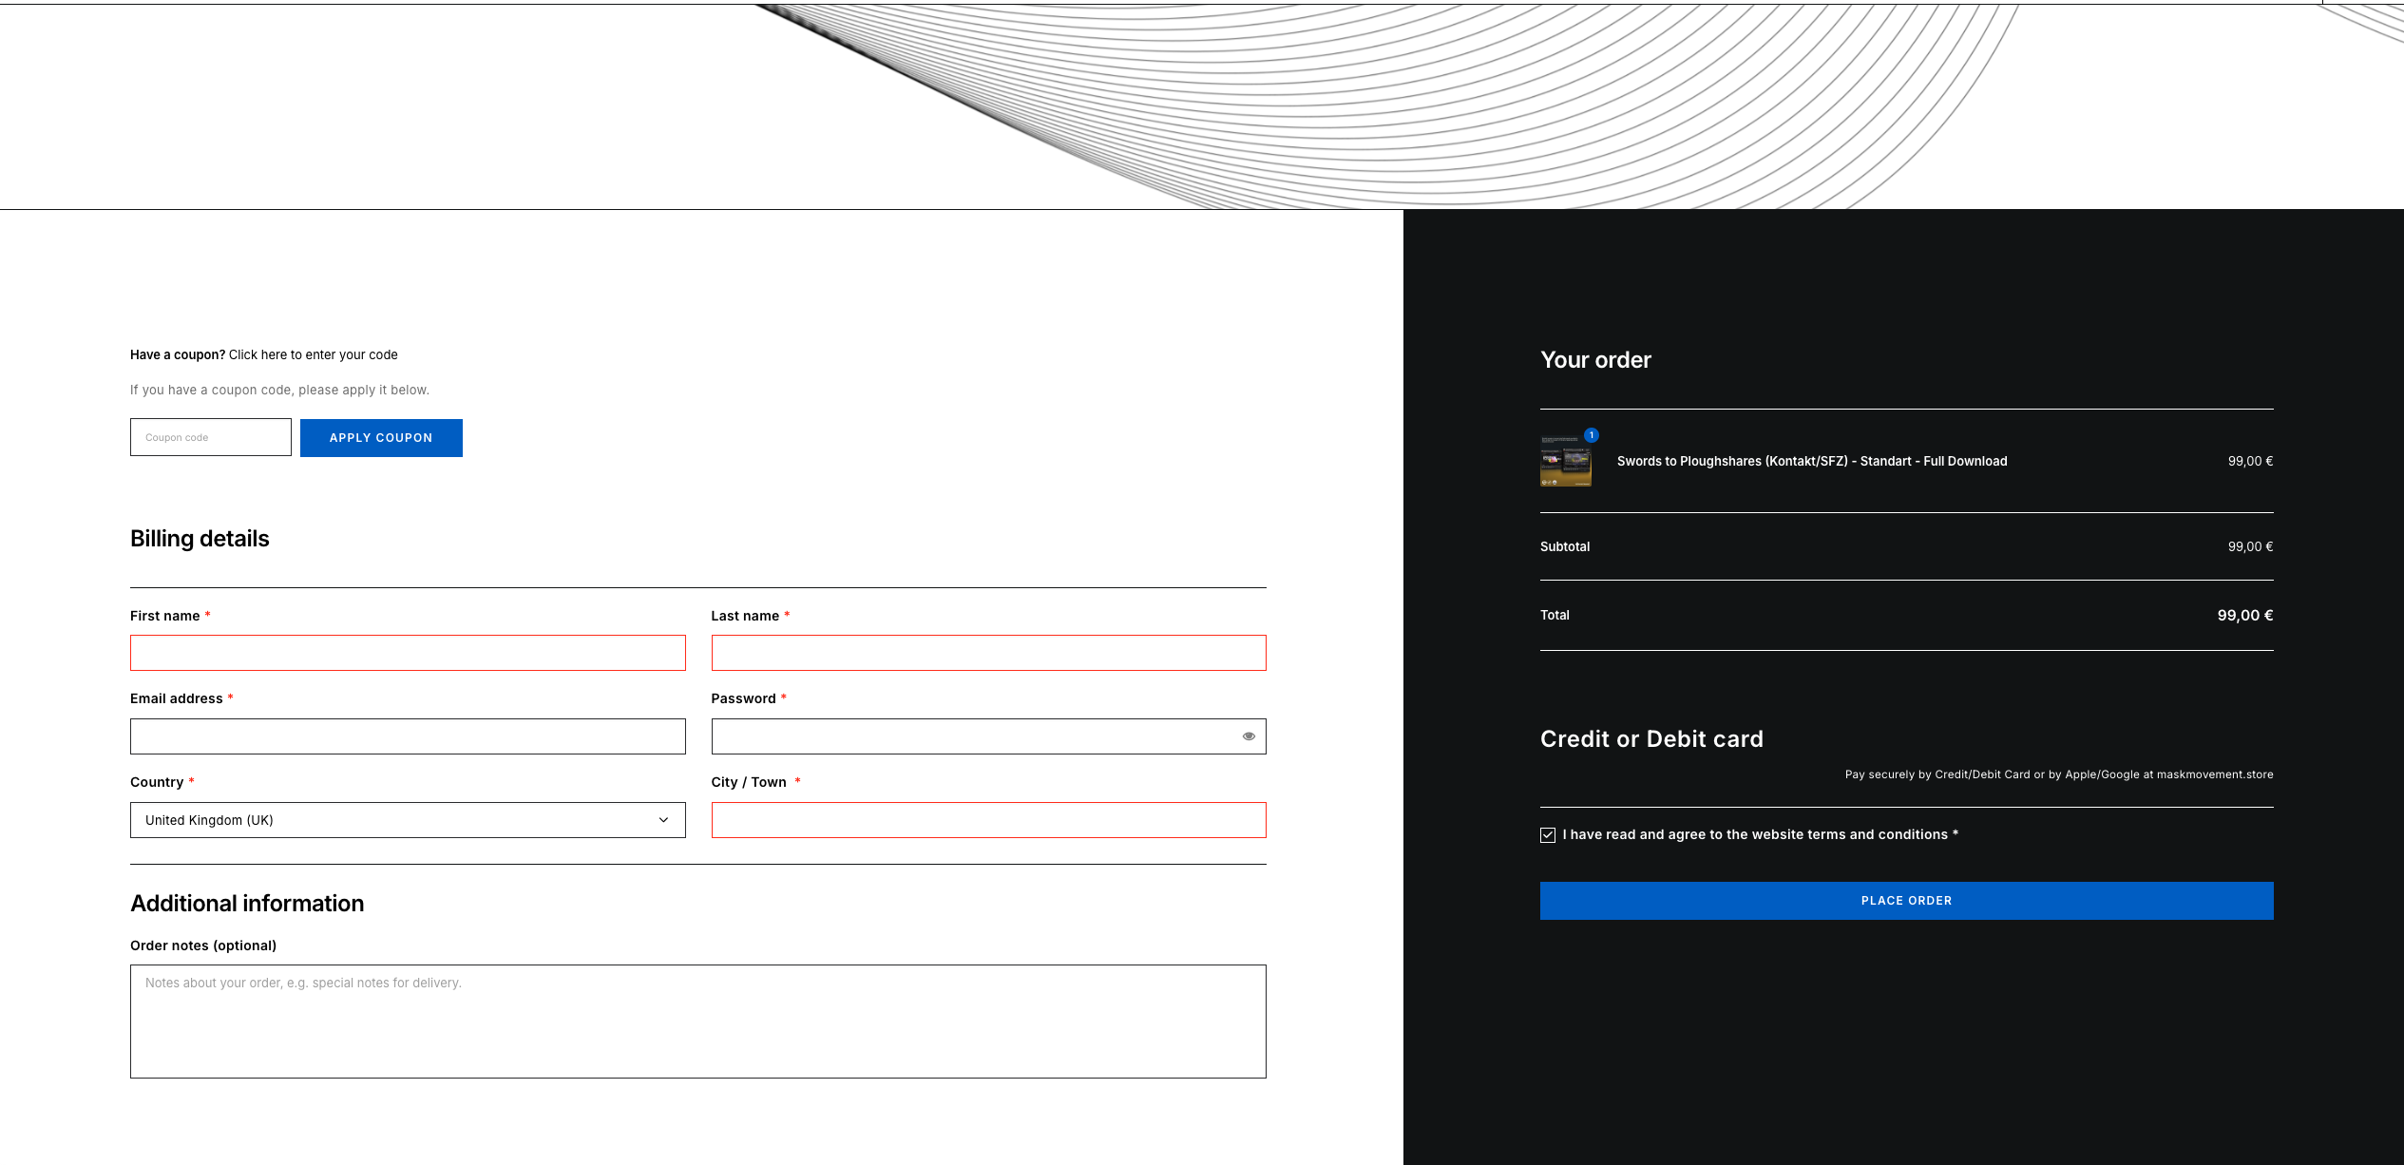Click the Swords to Ploughshares product name
The width and height of the screenshot is (2404, 1165).
(1811, 461)
